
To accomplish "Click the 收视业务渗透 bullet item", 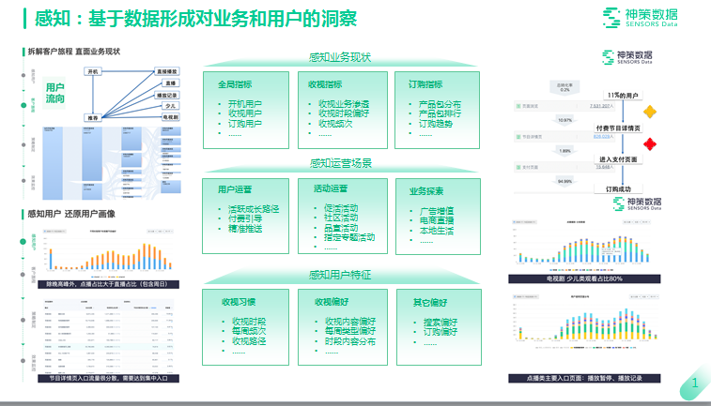I will point(344,104).
